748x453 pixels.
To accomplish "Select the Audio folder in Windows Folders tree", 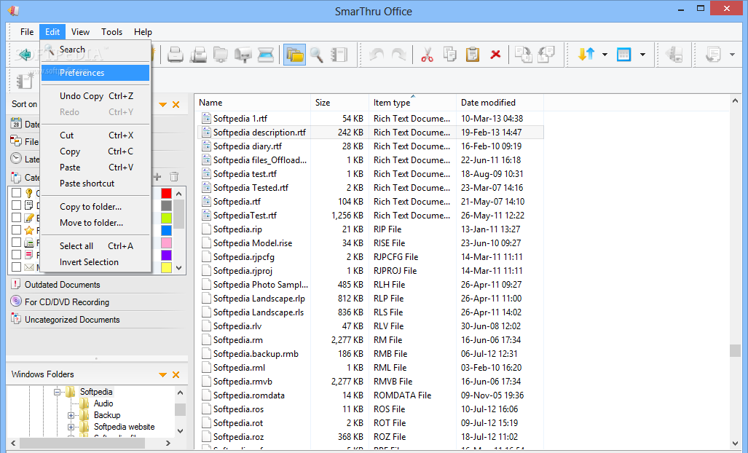I will tap(103, 403).
